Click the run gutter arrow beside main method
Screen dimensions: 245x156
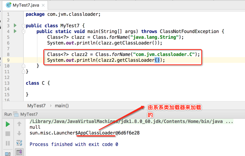coord(15,31)
